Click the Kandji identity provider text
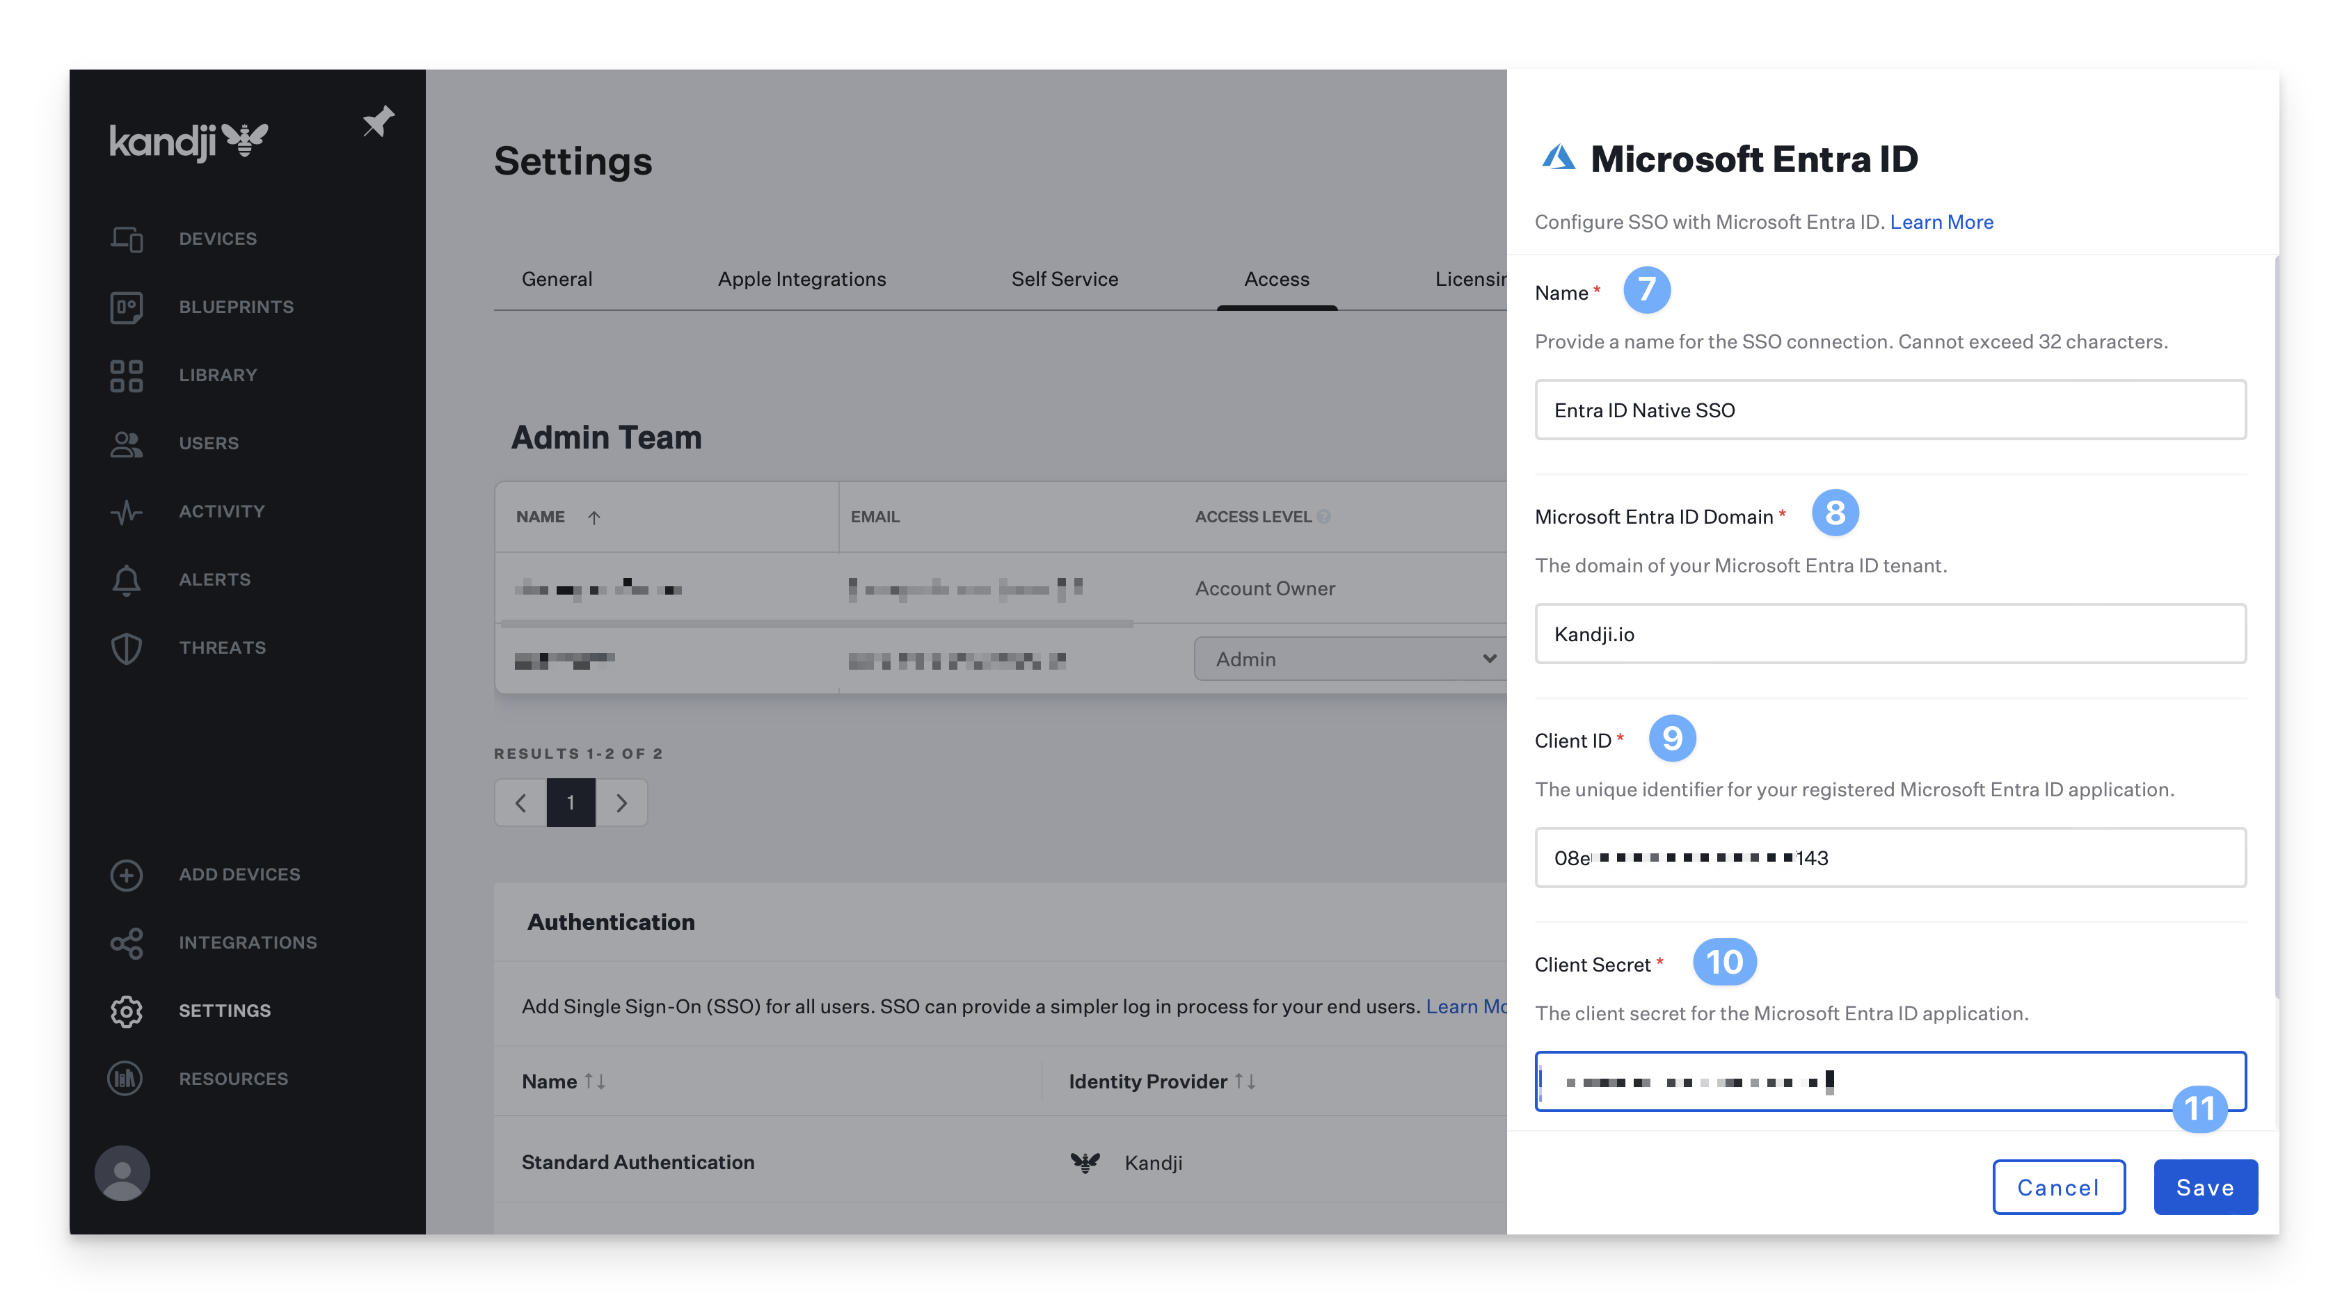Viewport: 2349px width, 1304px height. click(x=1154, y=1163)
